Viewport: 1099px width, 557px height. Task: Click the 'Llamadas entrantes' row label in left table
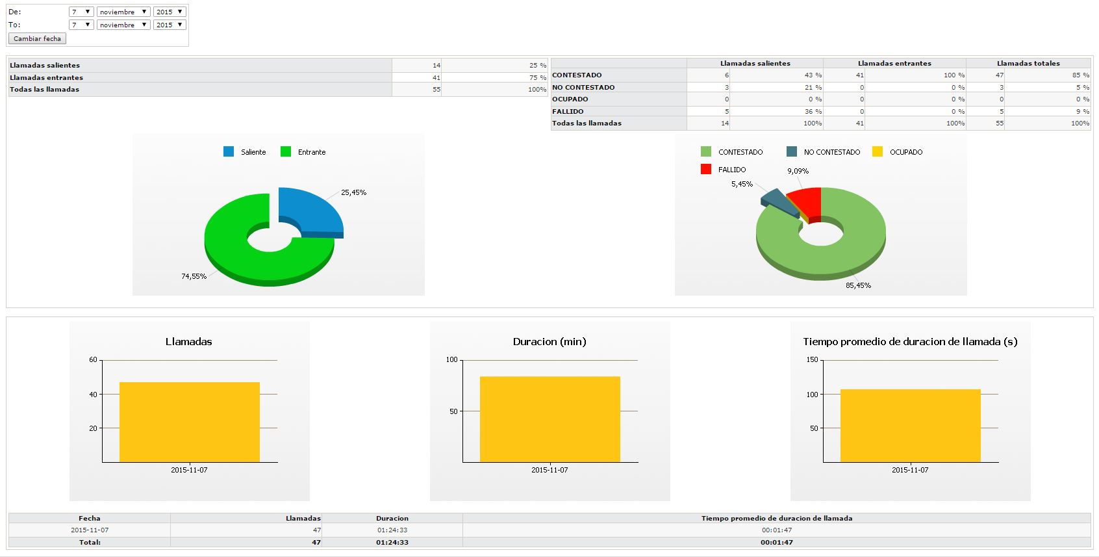click(46, 77)
